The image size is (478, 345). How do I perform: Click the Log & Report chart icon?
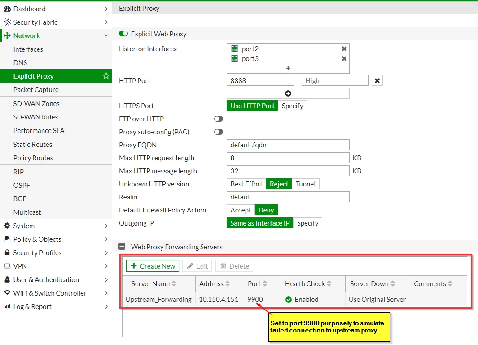(x=7, y=306)
